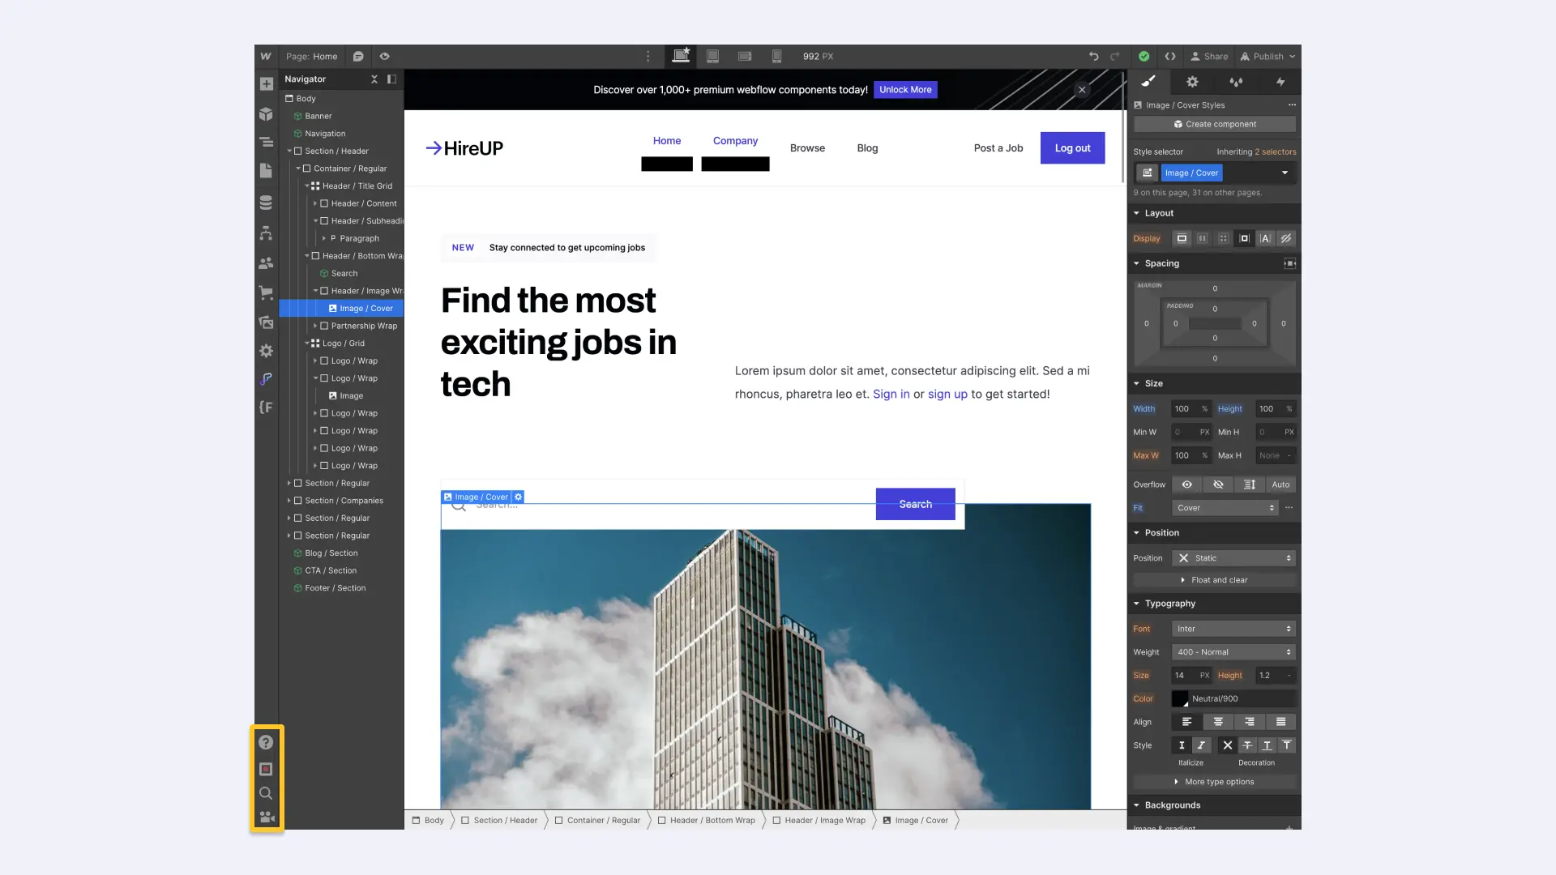Screen dimensions: 1556x875
Task: Open the CMS Collections database panel
Action: click(266, 203)
